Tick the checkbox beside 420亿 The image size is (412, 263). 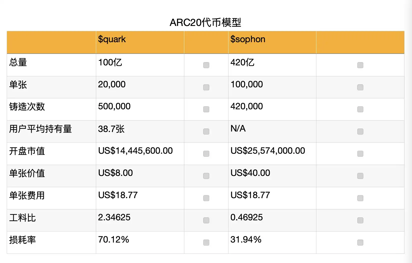360,65
